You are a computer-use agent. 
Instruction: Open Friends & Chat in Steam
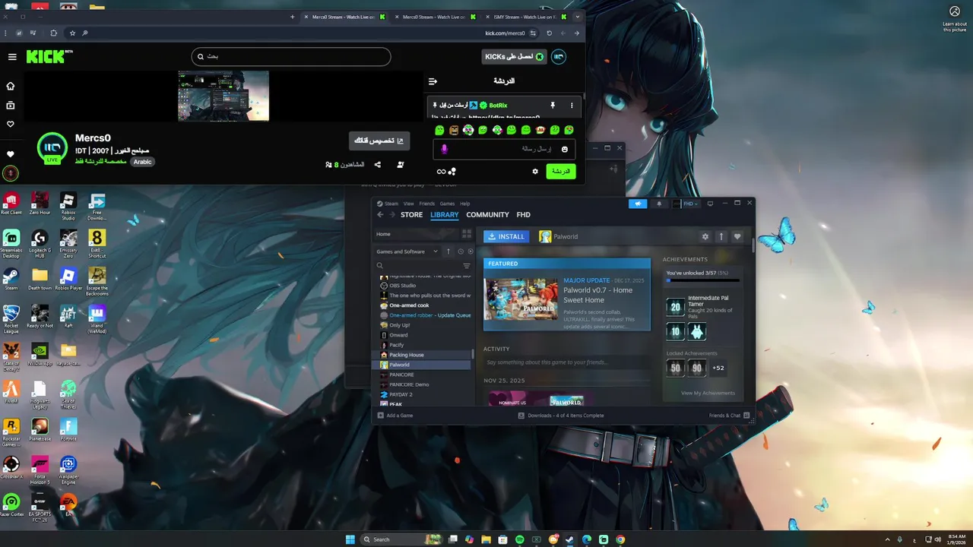point(730,416)
